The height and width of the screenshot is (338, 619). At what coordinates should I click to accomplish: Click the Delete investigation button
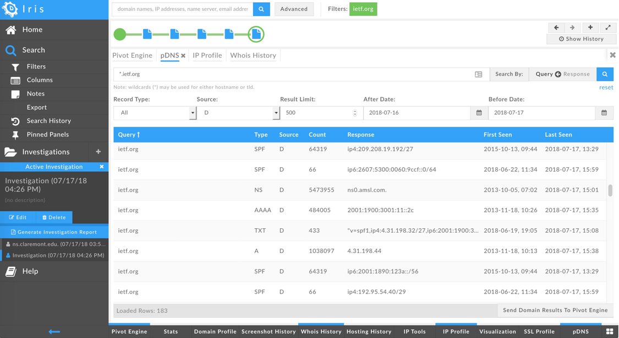pyautogui.click(x=54, y=217)
